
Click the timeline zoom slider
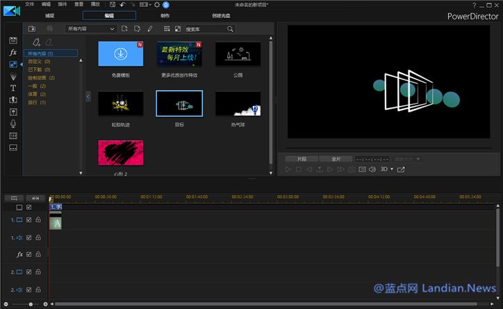(31, 304)
